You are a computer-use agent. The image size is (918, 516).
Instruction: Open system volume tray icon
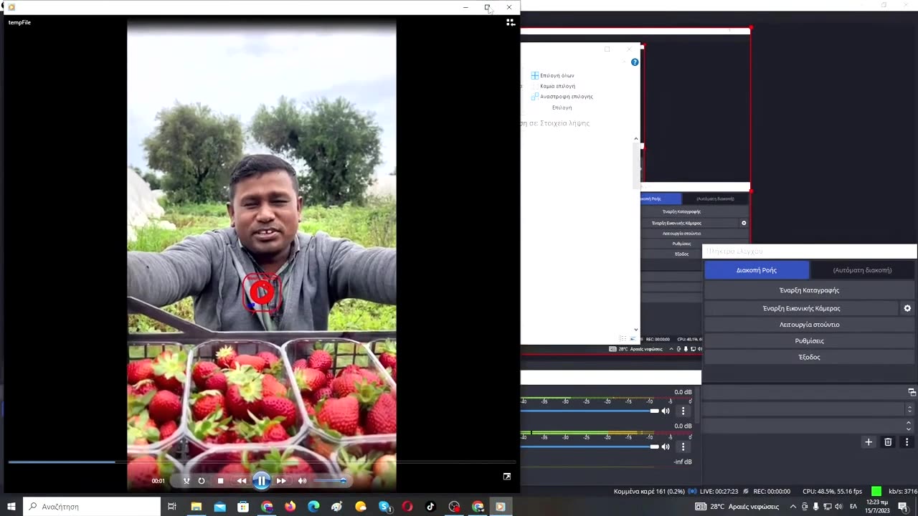pyautogui.click(x=840, y=507)
